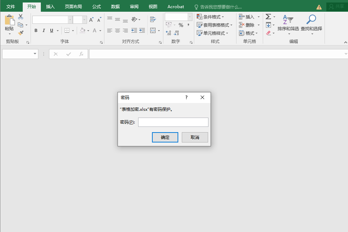Click the 密码 password input field
Viewport: 348px width, 232px height.
click(173, 122)
